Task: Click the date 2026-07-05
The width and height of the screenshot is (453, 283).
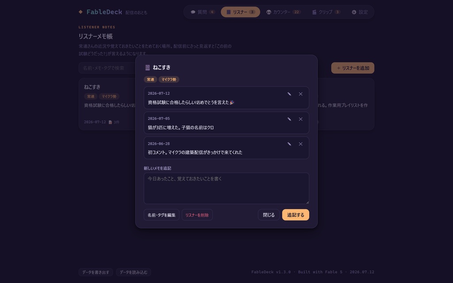Action: point(159,119)
